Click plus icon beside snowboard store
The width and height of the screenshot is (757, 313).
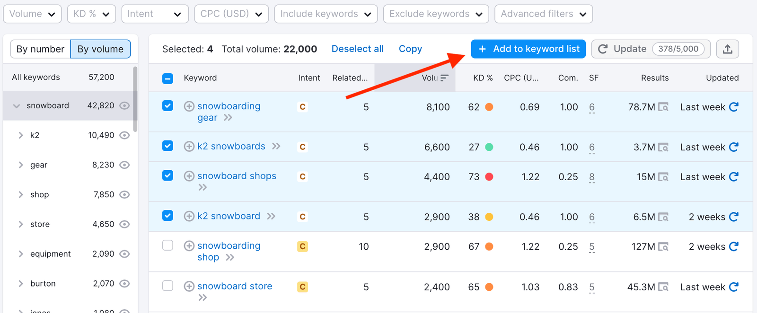pos(189,286)
